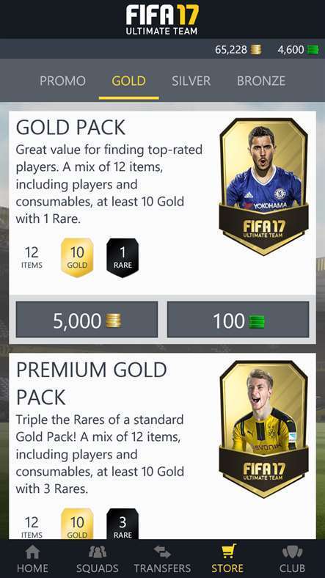The image size is (325, 578).
Task: Open the Transfers arrows icon
Action: click(x=162, y=552)
